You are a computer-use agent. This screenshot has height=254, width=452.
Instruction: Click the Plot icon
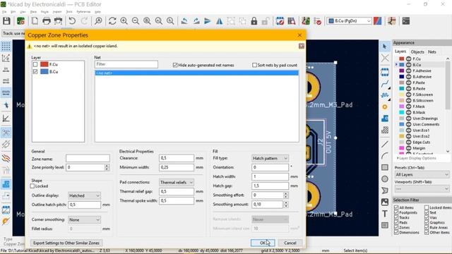(58, 21)
